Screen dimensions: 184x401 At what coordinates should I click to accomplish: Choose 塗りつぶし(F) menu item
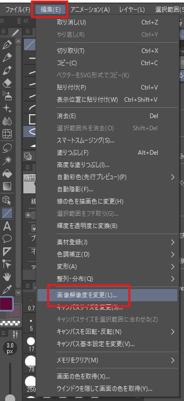[x=107, y=153]
